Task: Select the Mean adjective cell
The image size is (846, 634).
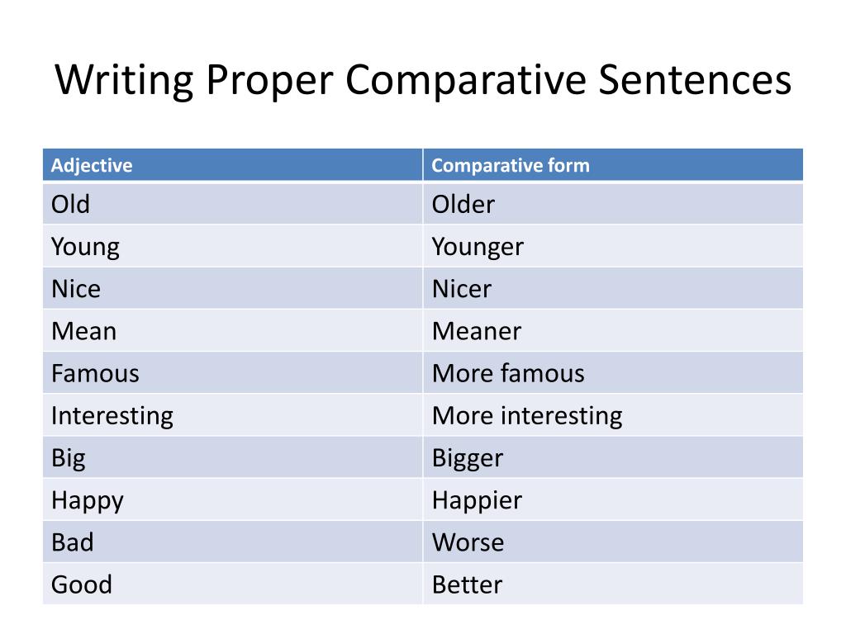Action: point(232,330)
